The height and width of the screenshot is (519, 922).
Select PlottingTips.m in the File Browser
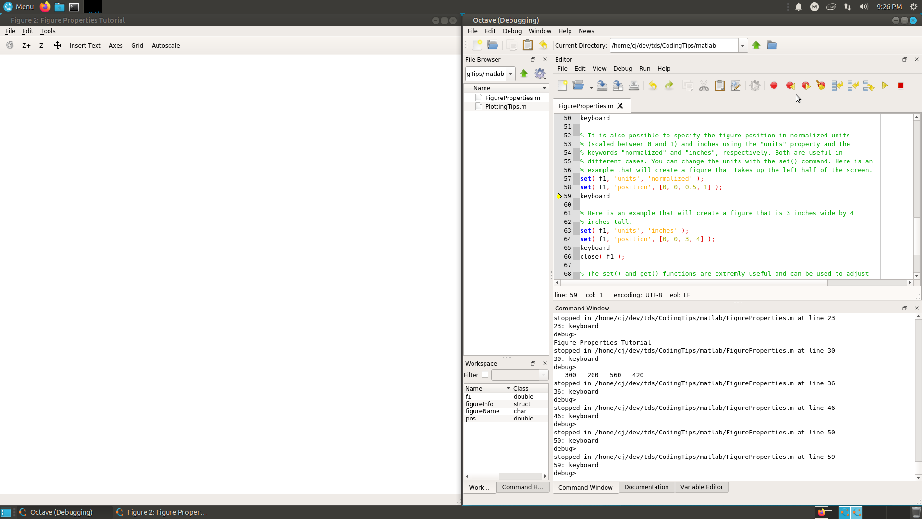505,106
